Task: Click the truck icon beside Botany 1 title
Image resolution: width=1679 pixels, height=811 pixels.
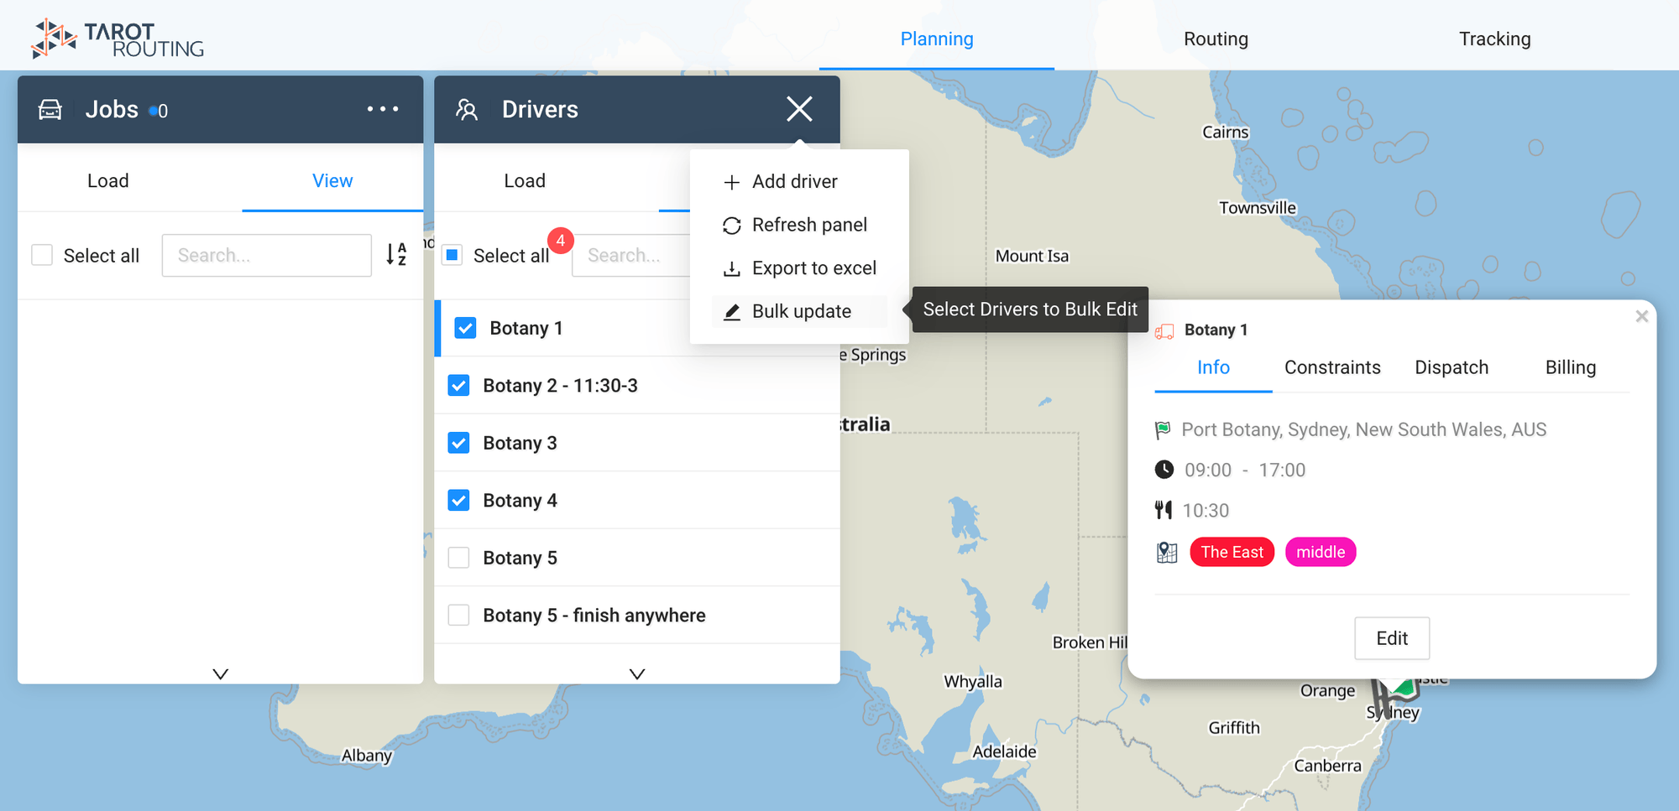Action: [1164, 331]
